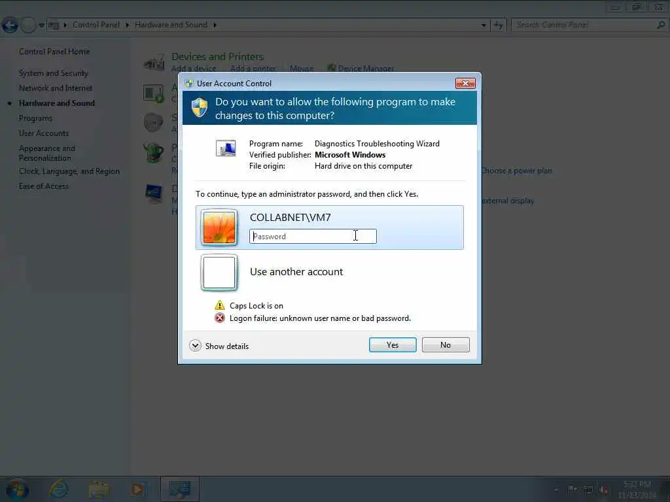This screenshot has height=502, width=670.
Task: Click the Action Center flag tray icon
Action: 572,490
